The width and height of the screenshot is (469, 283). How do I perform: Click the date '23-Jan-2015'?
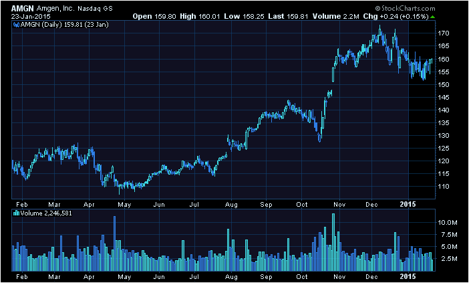31,17
